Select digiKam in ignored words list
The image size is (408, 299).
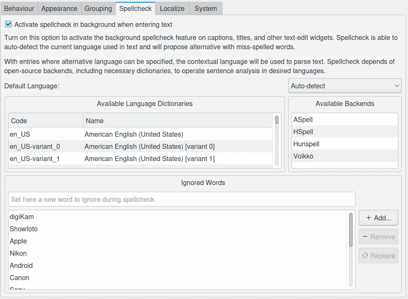click(x=22, y=217)
